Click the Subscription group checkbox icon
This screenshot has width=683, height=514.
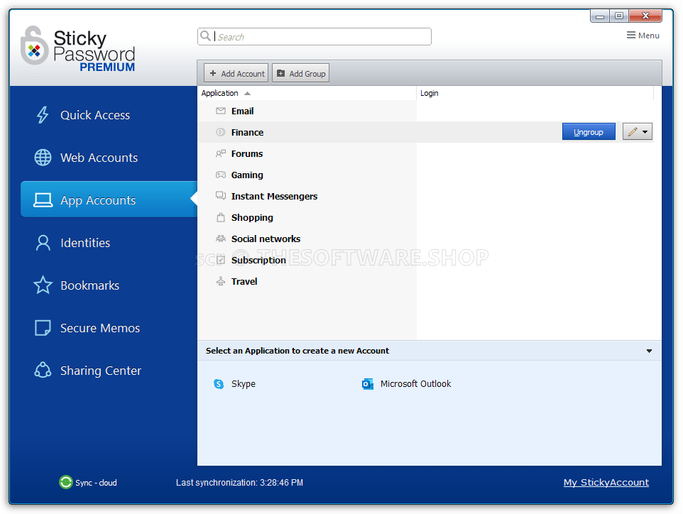(221, 260)
